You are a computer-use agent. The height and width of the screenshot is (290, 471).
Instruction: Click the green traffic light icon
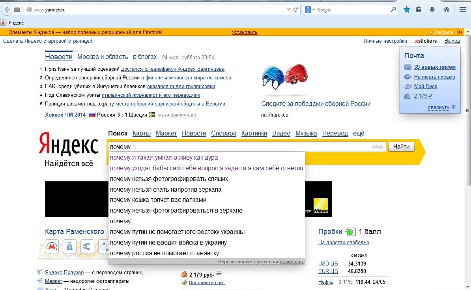pyautogui.click(x=350, y=232)
